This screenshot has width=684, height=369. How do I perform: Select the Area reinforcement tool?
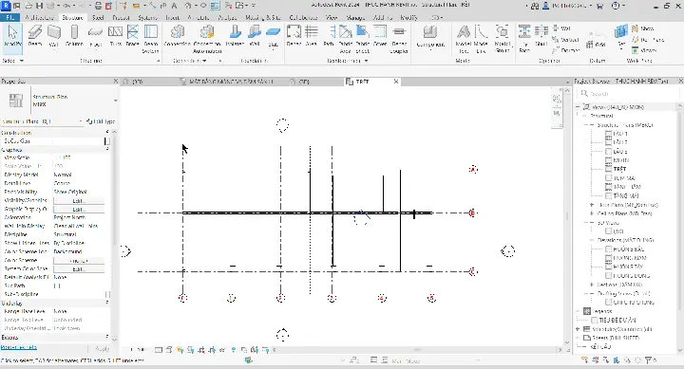coord(311,36)
